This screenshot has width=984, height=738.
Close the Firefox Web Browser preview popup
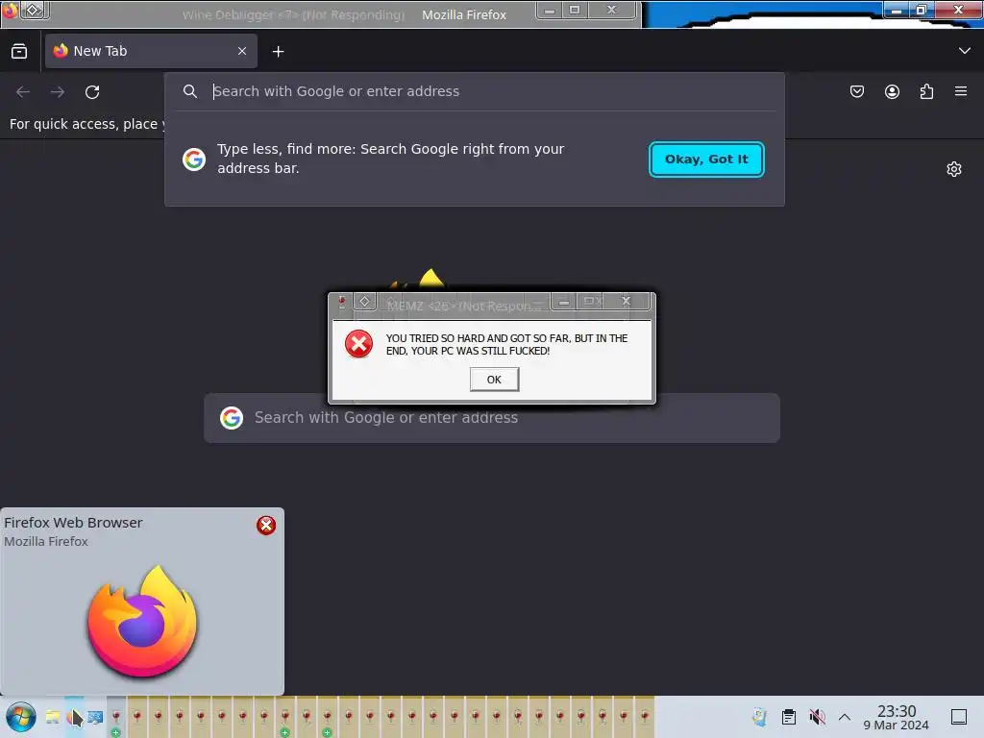(266, 526)
